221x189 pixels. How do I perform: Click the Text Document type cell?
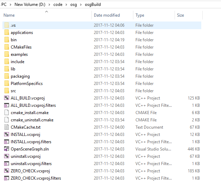149,127
